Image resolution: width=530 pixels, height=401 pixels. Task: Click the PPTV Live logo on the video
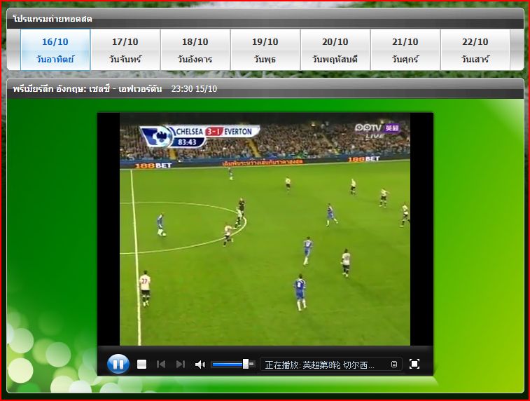(x=377, y=130)
